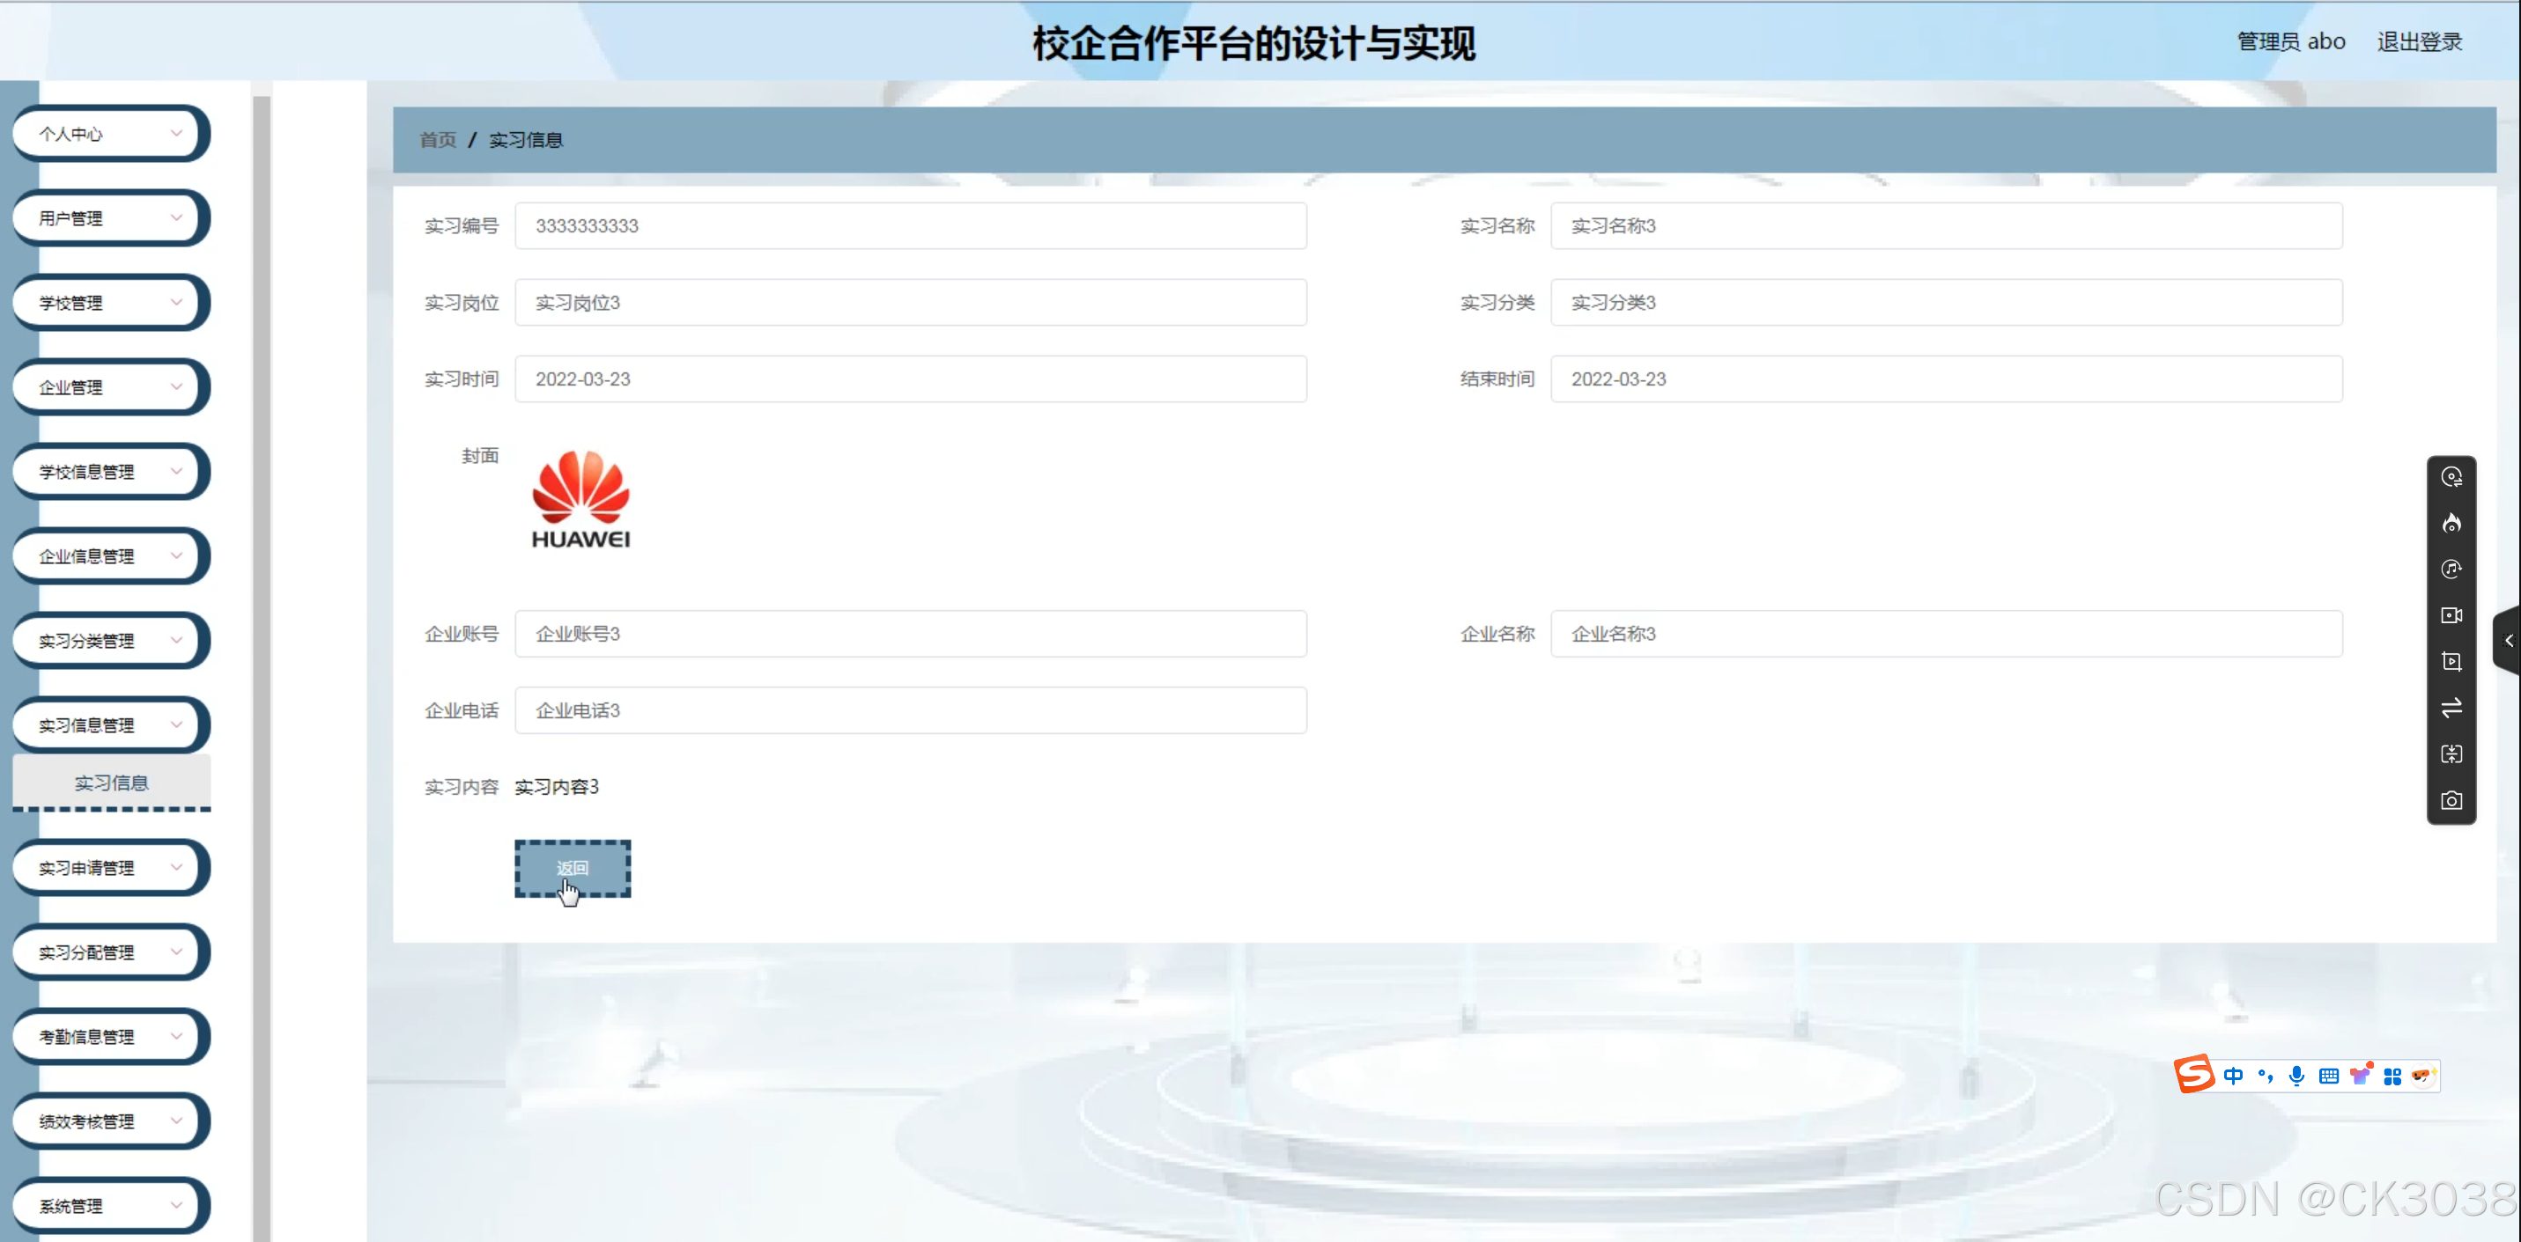This screenshot has width=2521, height=1242.
Task: Start screen recording with the video camera icon
Action: [2451, 615]
